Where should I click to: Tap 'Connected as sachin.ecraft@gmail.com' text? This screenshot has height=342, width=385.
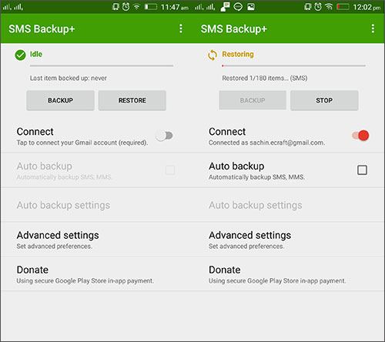267,142
